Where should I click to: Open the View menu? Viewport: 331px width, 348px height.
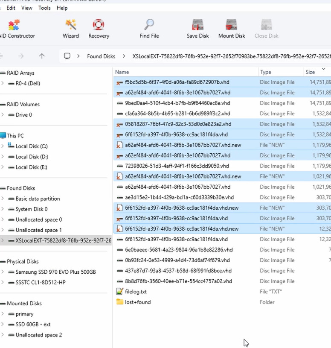pyautogui.click(x=26, y=8)
